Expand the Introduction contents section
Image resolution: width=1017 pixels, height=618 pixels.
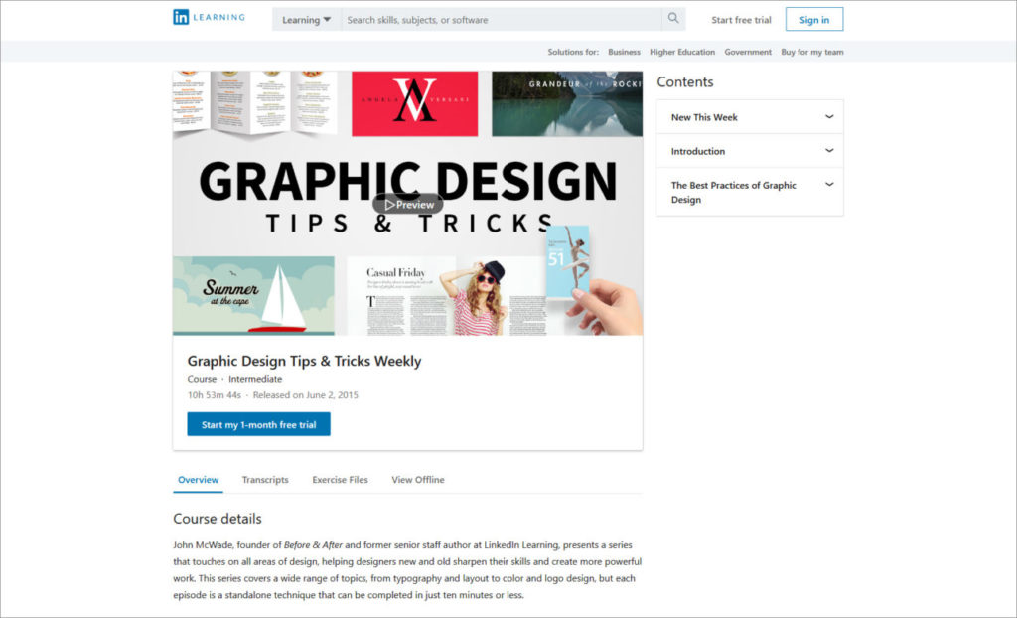tap(750, 151)
